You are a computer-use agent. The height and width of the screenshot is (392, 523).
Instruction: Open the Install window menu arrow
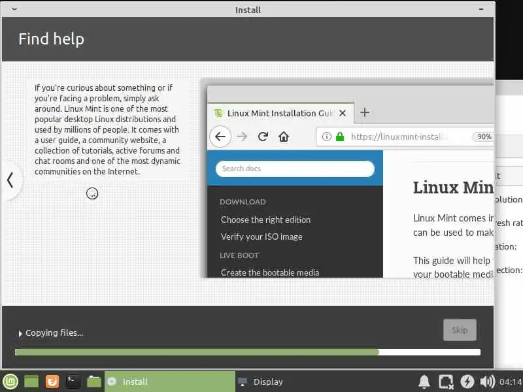pyautogui.click(x=14, y=9)
